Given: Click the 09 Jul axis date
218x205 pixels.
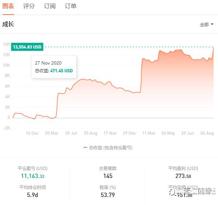Looking at the screenshot, I should coord(71,133).
